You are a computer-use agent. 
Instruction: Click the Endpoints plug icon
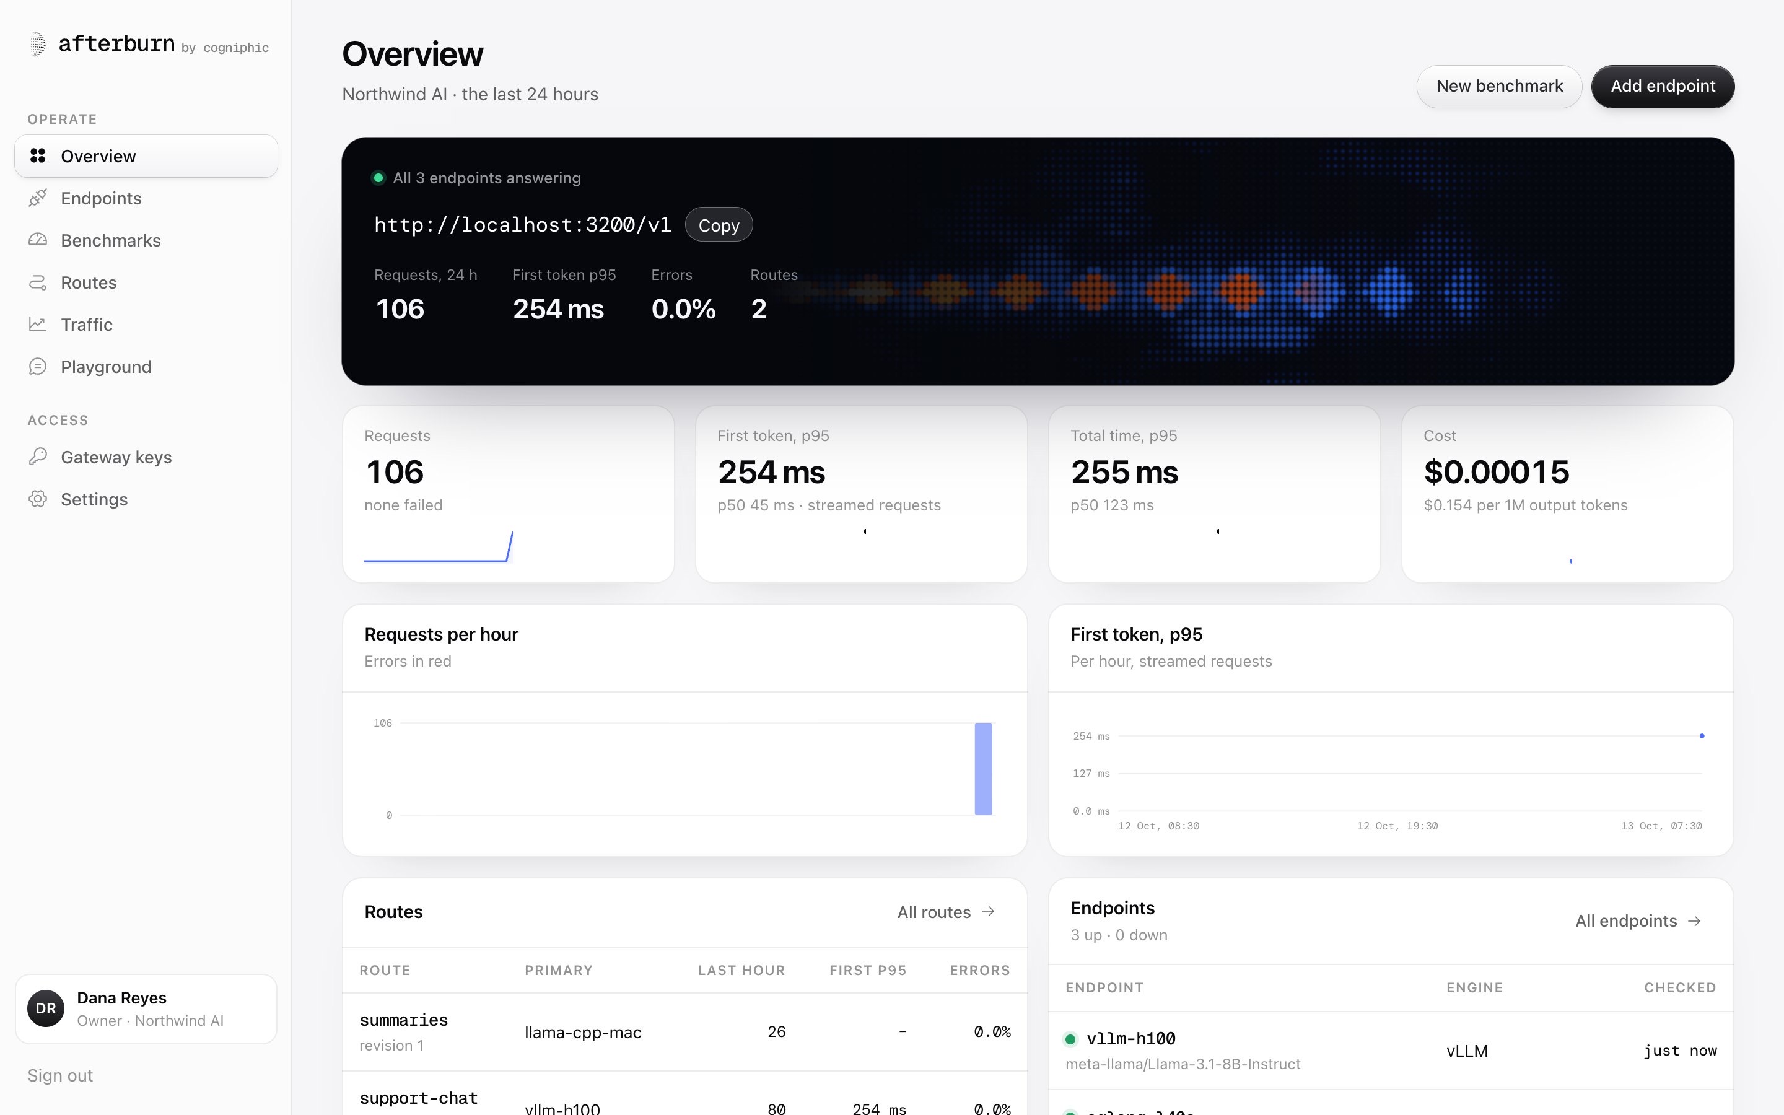(38, 198)
